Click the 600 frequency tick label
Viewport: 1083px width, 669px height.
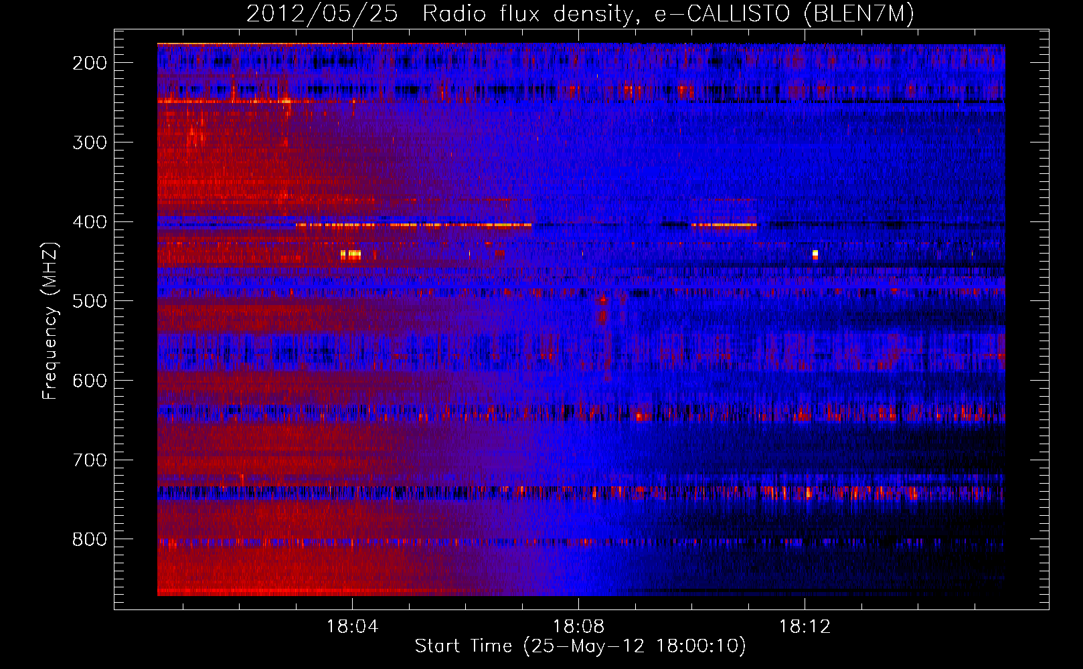point(89,381)
